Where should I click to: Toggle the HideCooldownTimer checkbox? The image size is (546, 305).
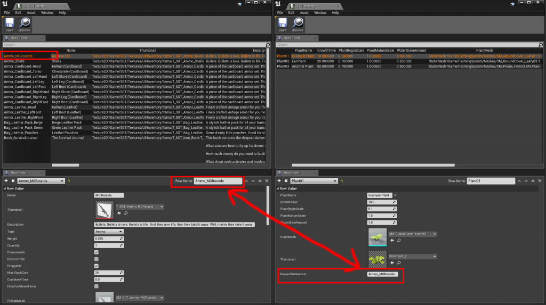coord(96,286)
